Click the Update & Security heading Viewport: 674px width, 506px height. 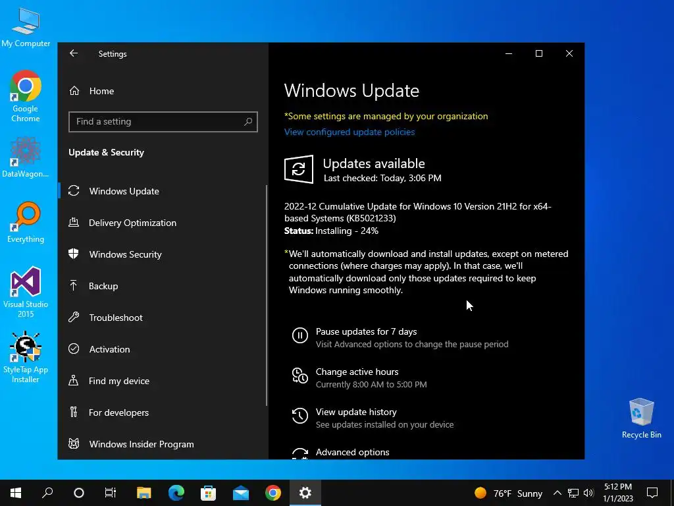pyautogui.click(x=106, y=152)
